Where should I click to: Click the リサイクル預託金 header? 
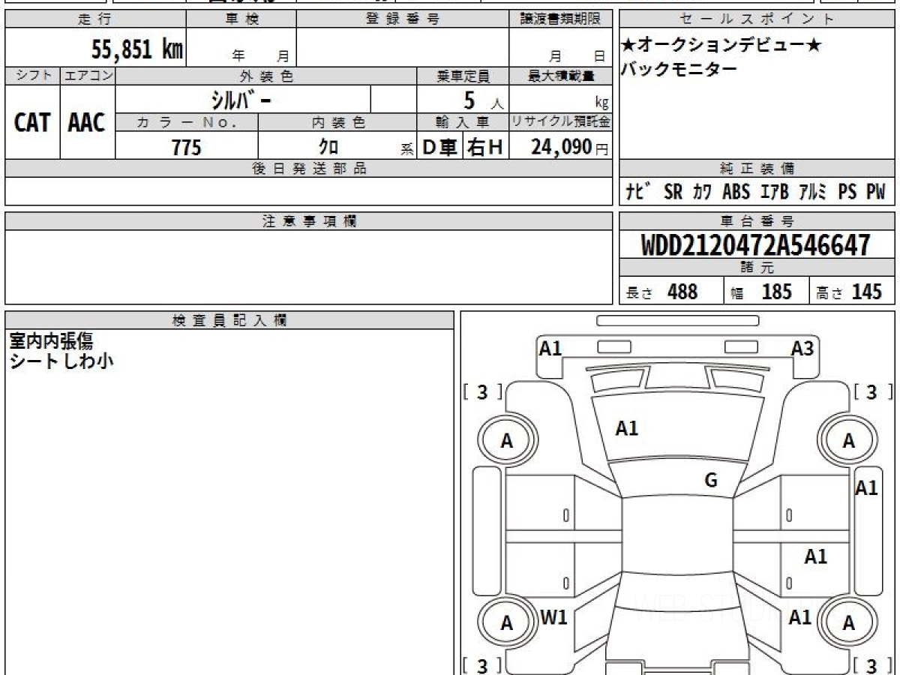560,122
